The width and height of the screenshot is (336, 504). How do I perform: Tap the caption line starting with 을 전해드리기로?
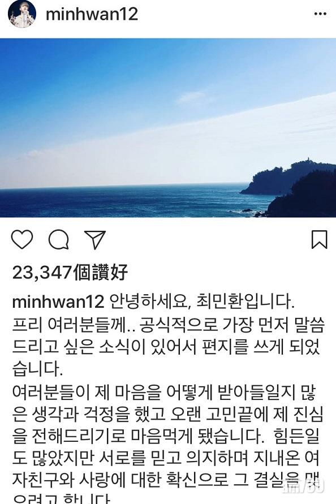[166, 437]
